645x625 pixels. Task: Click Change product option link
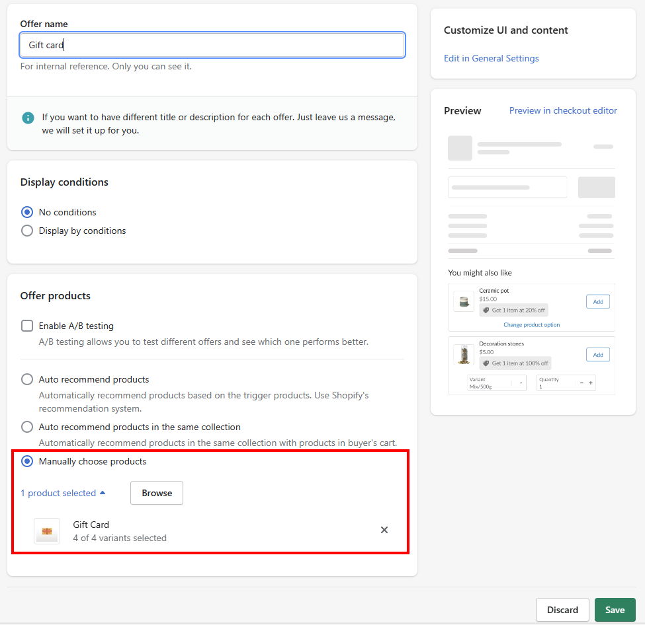coord(531,324)
